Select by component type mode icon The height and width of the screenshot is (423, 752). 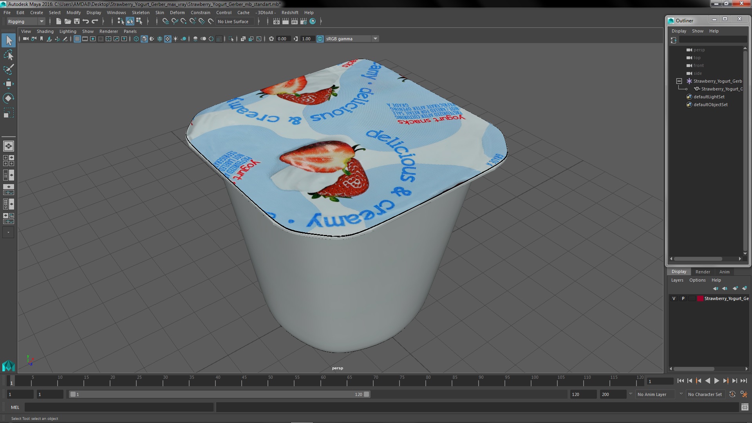(x=139, y=22)
